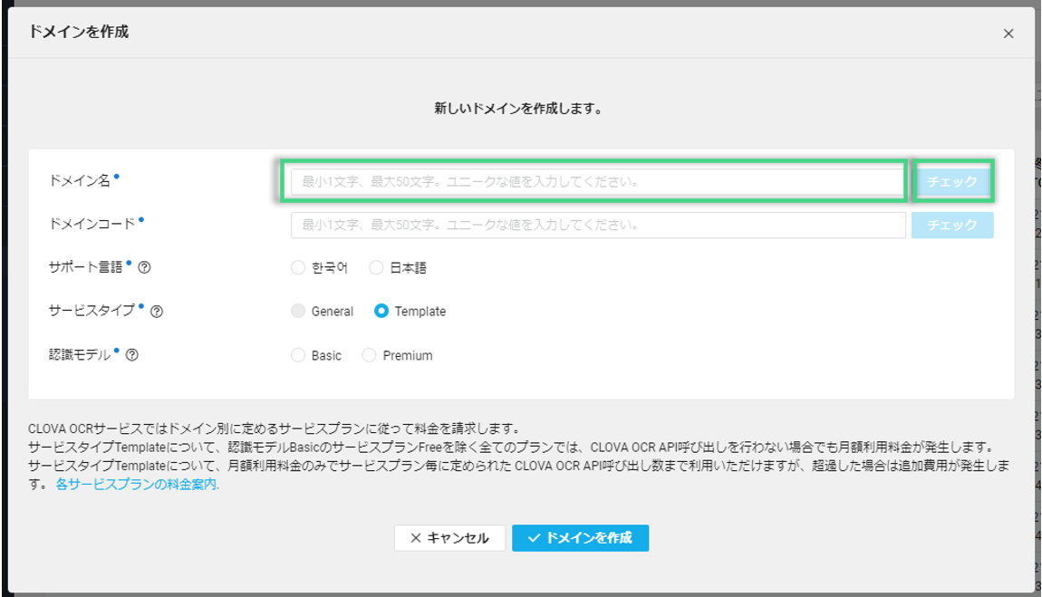Click the help icon beside サービスタイプ

tap(156, 311)
